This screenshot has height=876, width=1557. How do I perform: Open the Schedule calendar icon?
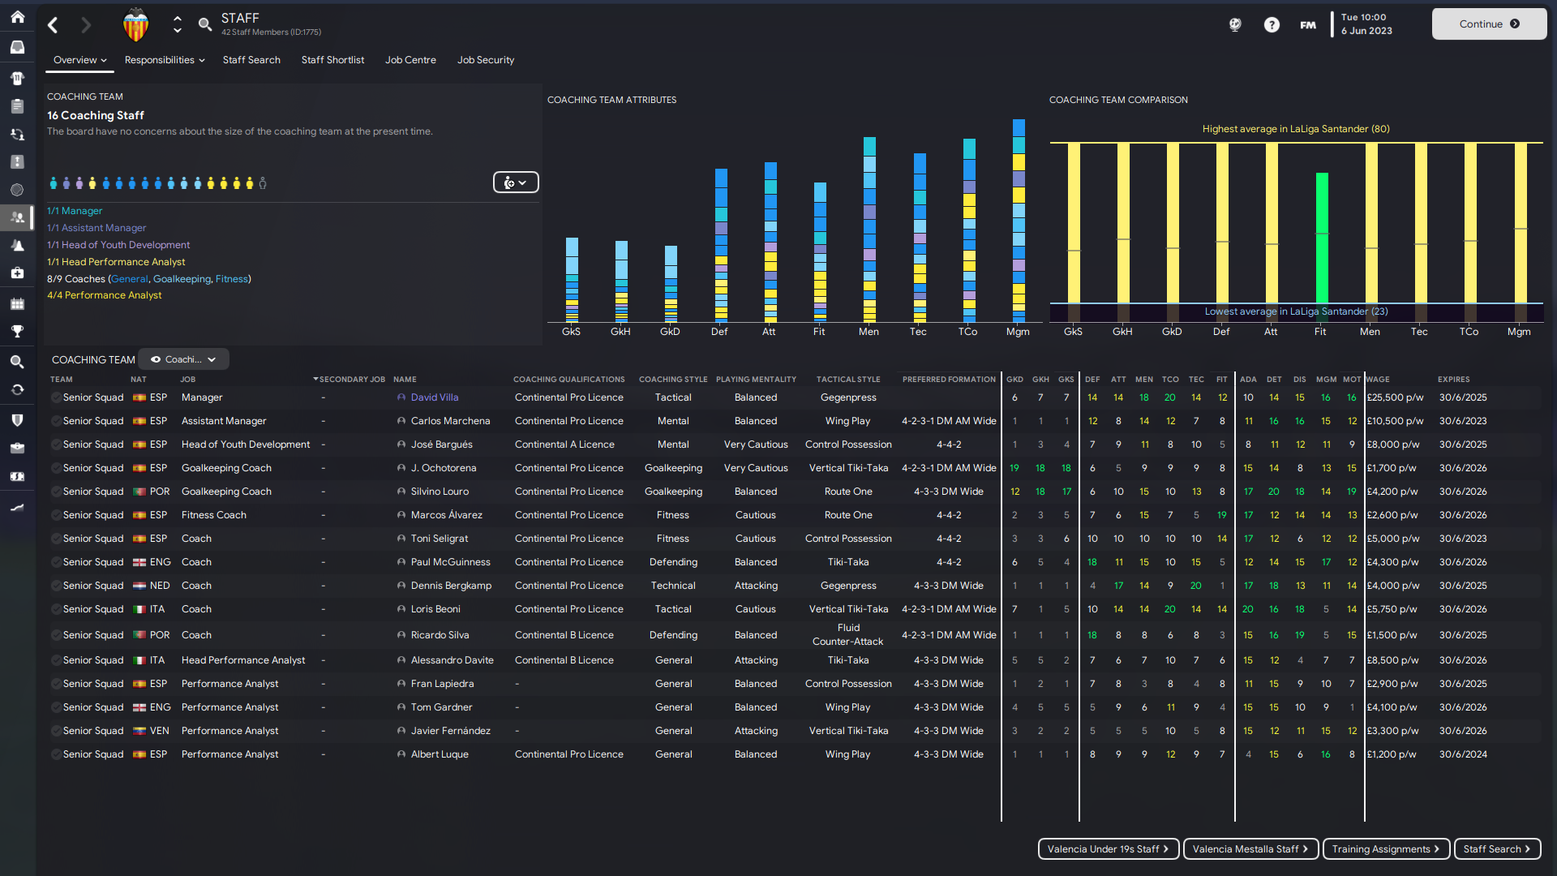(x=17, y=303)
